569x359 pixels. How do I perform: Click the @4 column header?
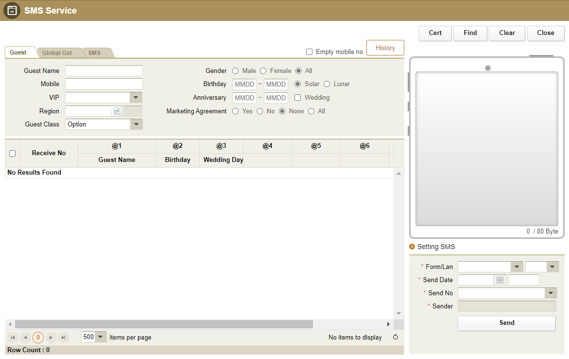tap(267, 146)
